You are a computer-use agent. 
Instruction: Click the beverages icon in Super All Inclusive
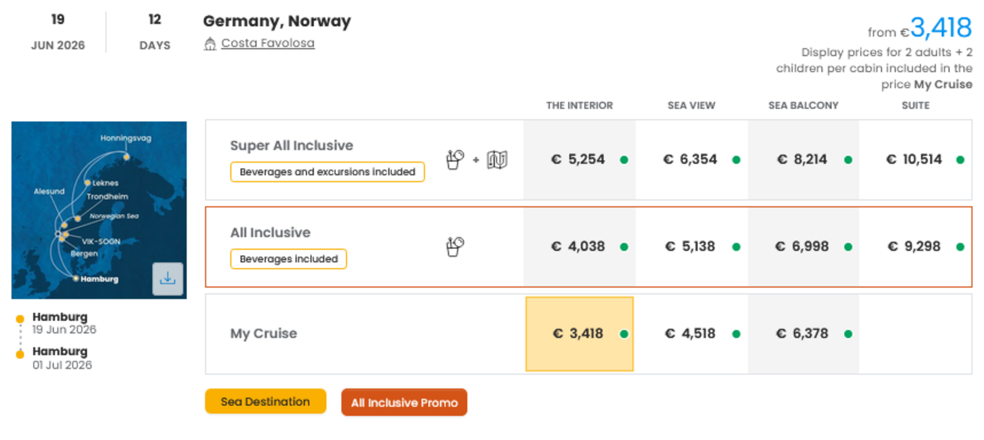tap(455, 160)
